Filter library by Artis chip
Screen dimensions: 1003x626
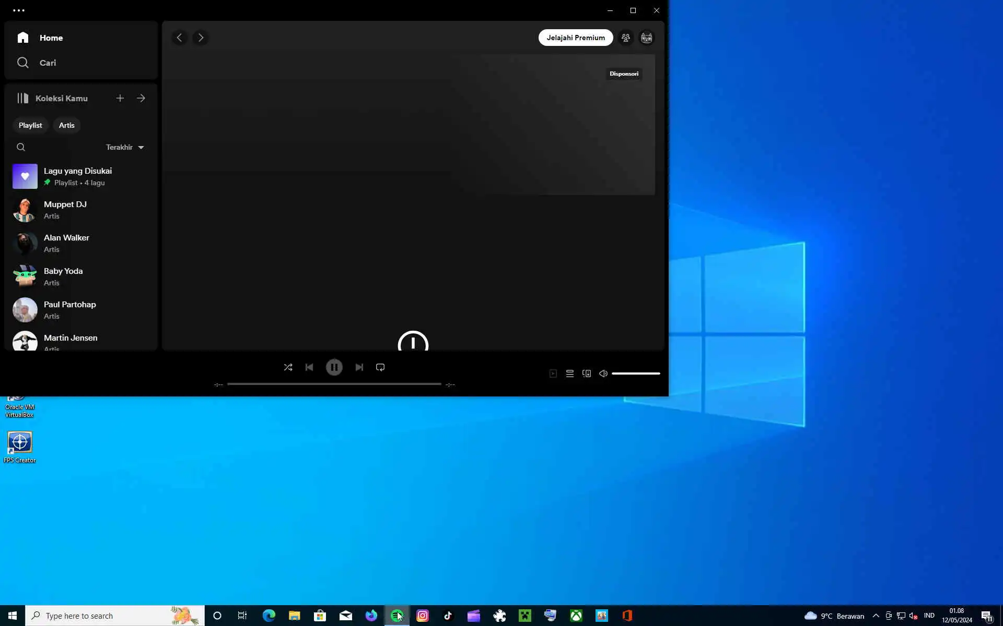pos(66,125)
